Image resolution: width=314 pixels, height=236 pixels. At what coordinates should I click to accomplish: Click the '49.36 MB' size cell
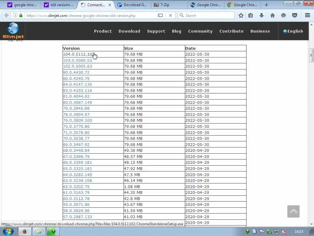click(x=154, y=151)
